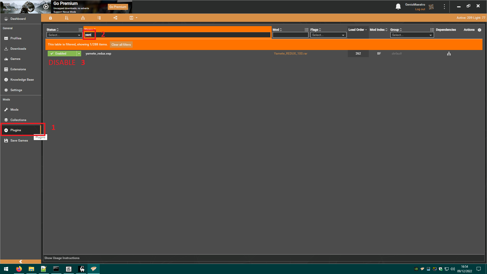Viewport: 487px width, 274px height.
Task: Open the Yamete_REDUX_100.rar mod link
Action: pyautogui.click(x=290, y=54)
